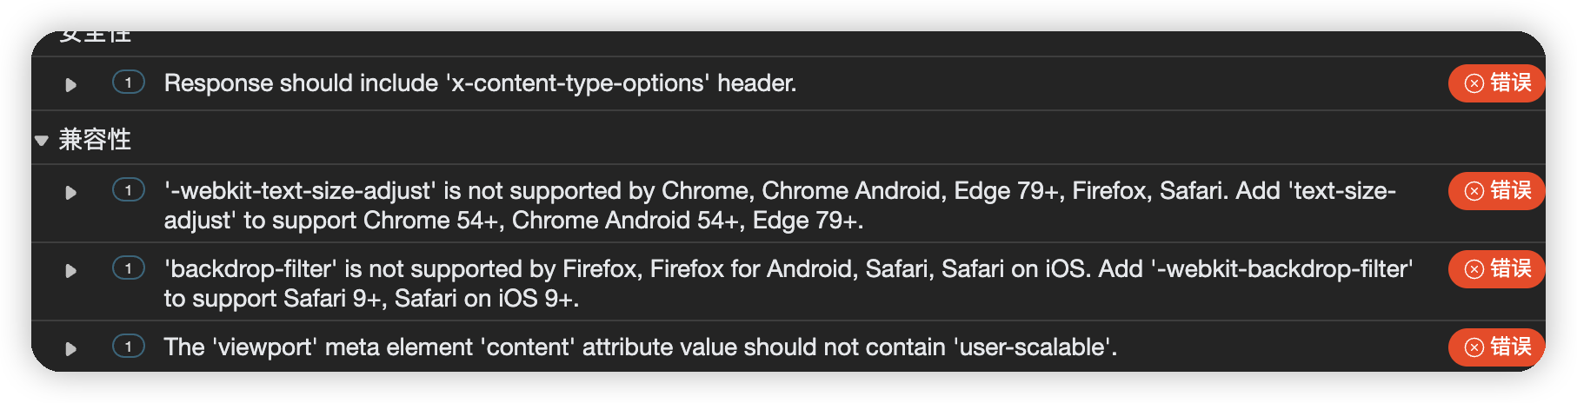Viewport: 1577px width, 403px height.
Task: Click error badge for viewport row
Action: (x=1496, y=347)
